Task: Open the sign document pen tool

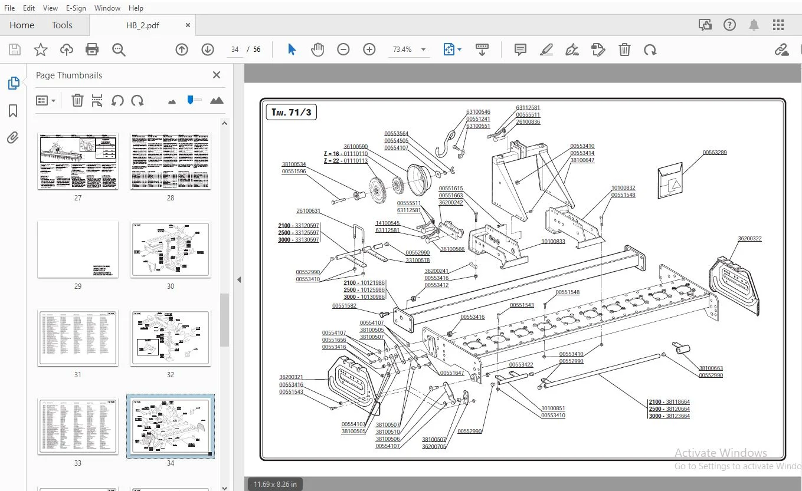Action: click(572, 50)
